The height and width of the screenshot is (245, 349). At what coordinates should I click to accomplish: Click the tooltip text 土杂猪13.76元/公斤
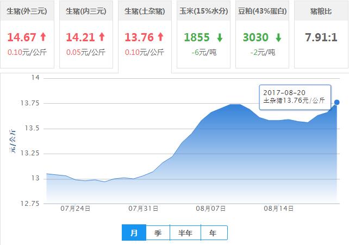pos(294,100)
